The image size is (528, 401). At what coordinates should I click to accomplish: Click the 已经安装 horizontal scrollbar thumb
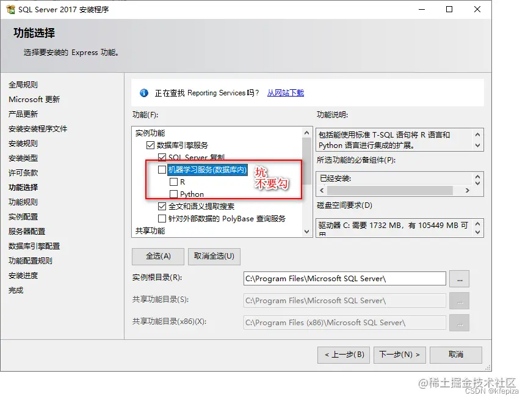click(390, 191)
